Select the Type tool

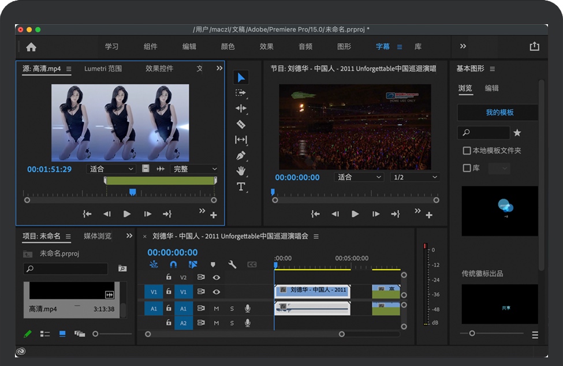coord(241,186)
